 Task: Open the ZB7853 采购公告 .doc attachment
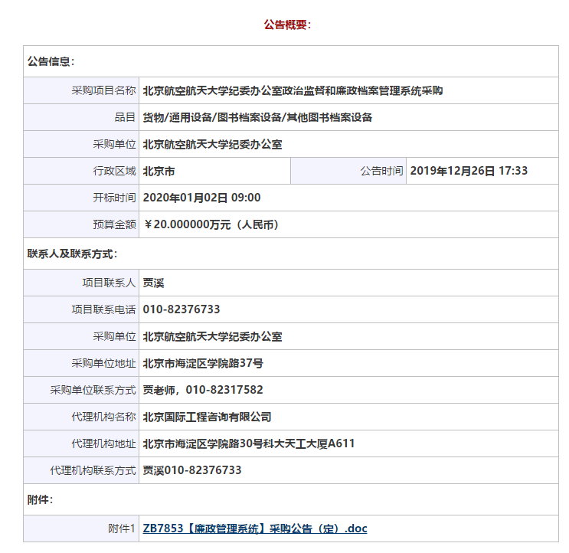tap(255, 528)
